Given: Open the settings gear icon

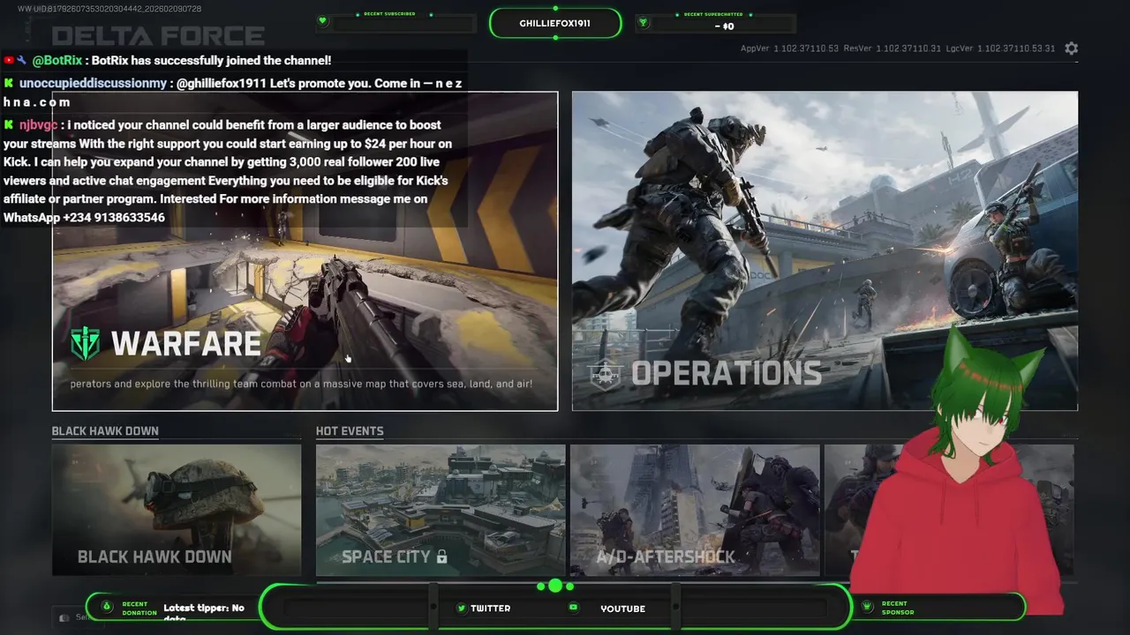Looking at the screenshot, I should [1071, 49].
